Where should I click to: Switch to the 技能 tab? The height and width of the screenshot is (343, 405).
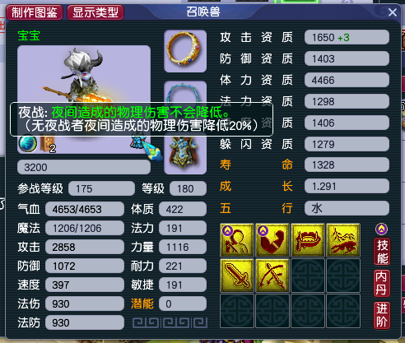(382, 252)
